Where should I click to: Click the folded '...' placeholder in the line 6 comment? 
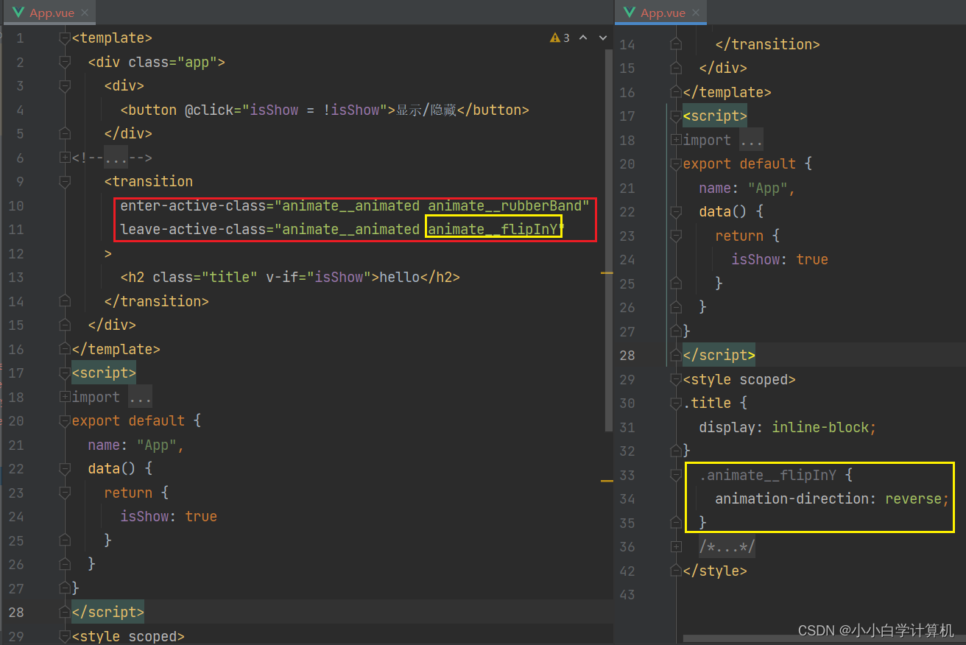[116, 158]
